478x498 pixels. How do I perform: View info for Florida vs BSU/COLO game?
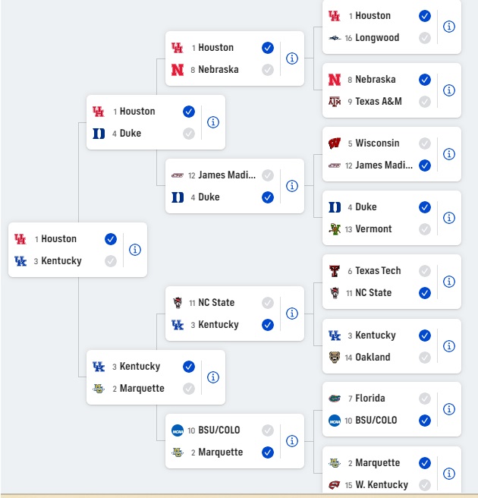[x=449, y=409]
